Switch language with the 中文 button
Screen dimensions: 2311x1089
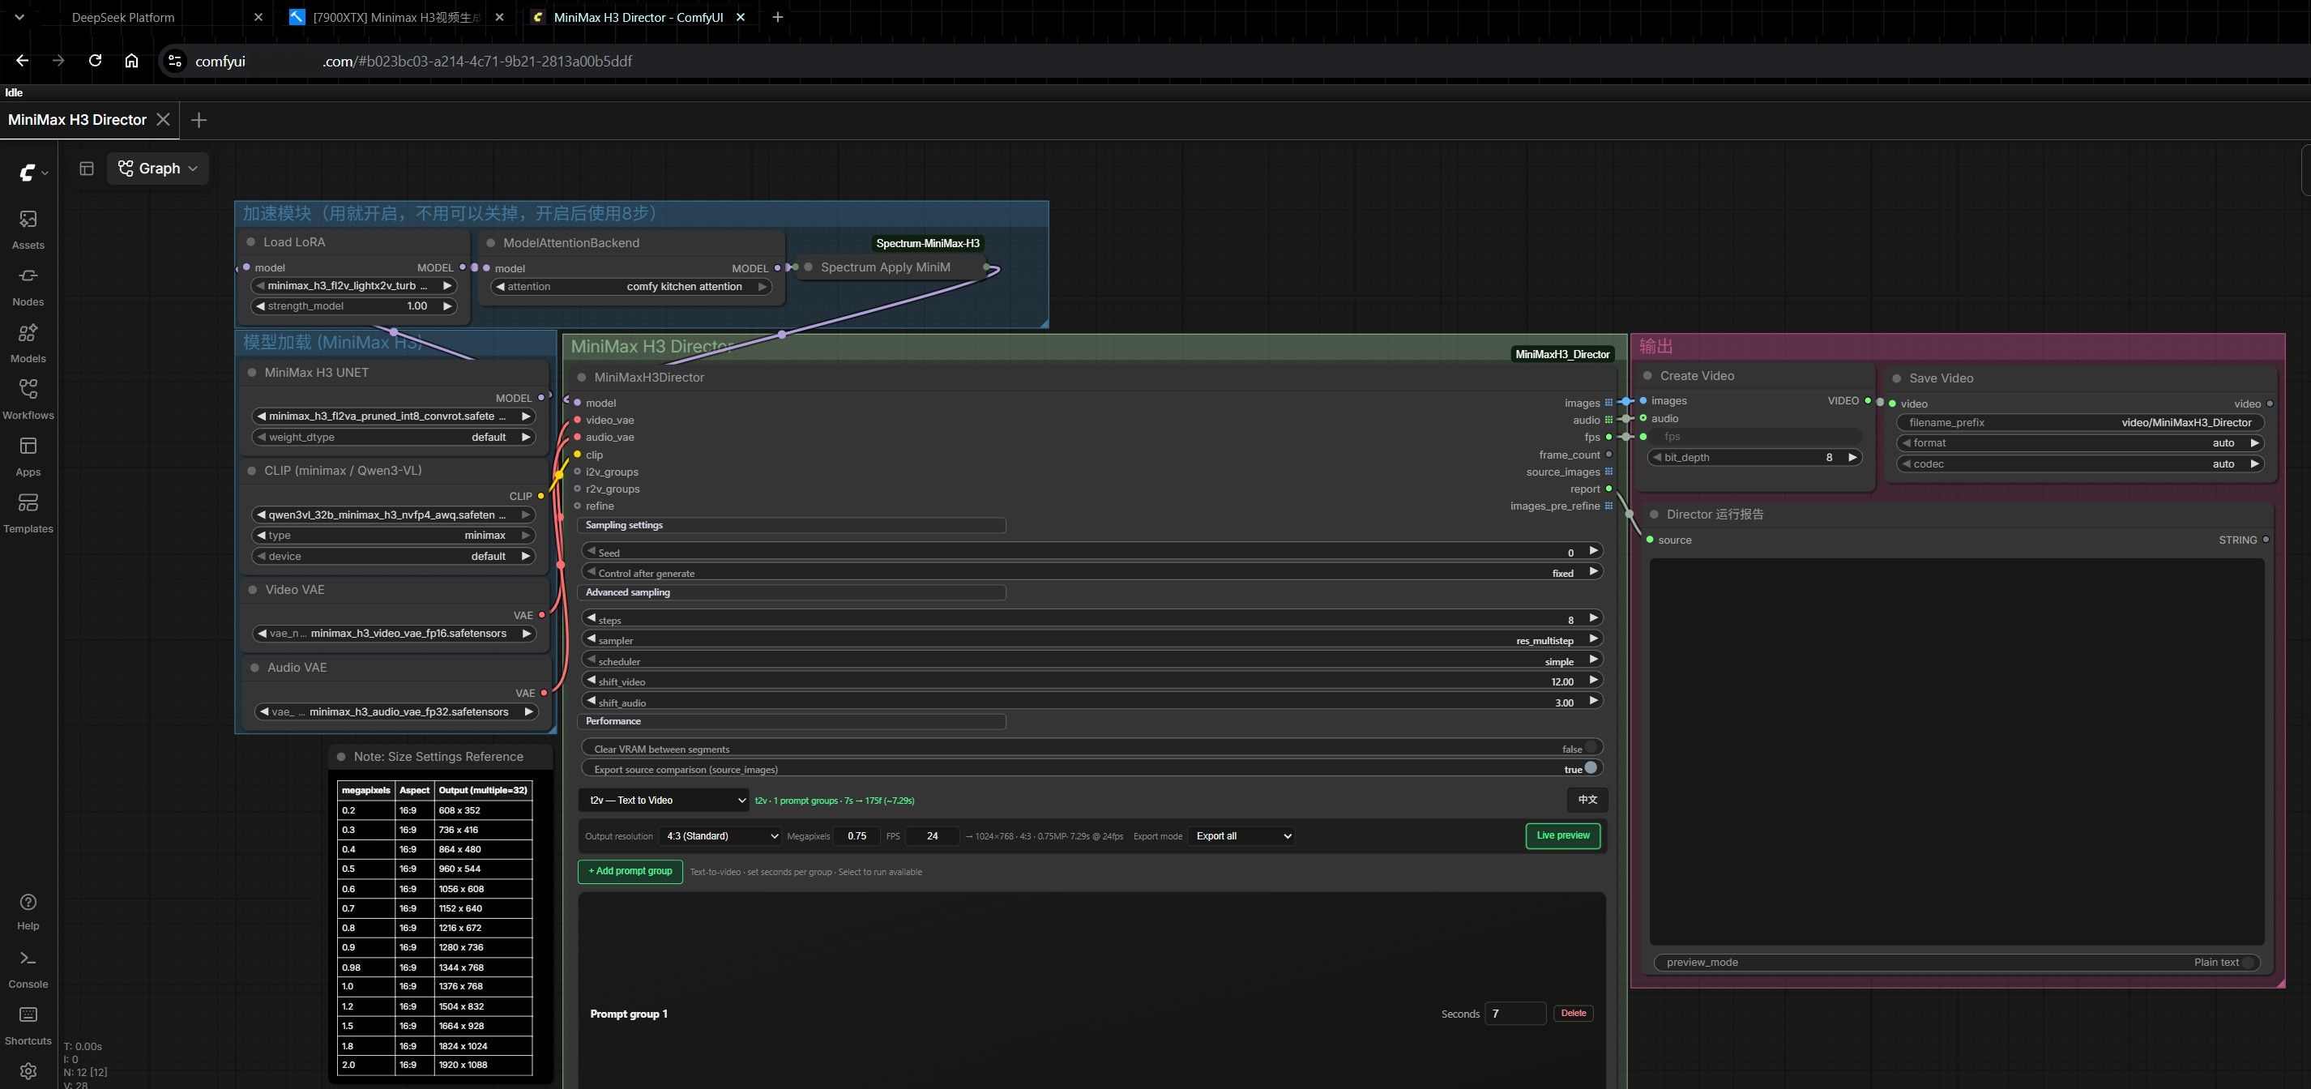[x=1587, y=799]
